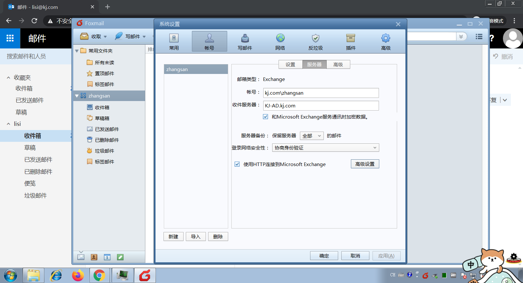This screenshot has width=523, height=283.
Task: Click the 收取 receive mail toolbar icon in Foxmail
Action: 84,36
